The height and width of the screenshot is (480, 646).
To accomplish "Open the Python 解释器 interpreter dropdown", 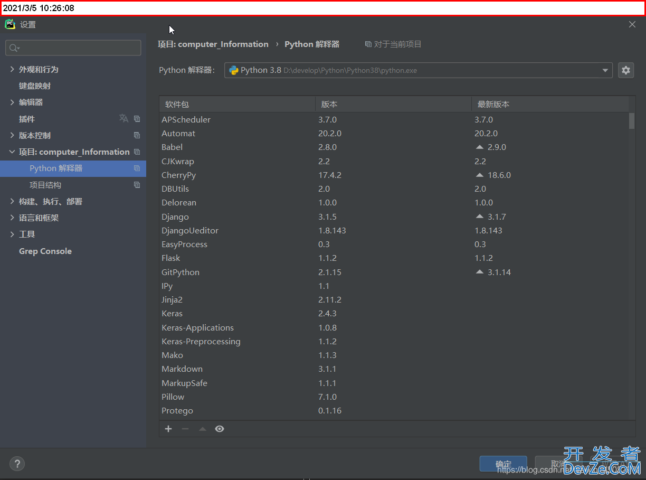I will point(418,70).
